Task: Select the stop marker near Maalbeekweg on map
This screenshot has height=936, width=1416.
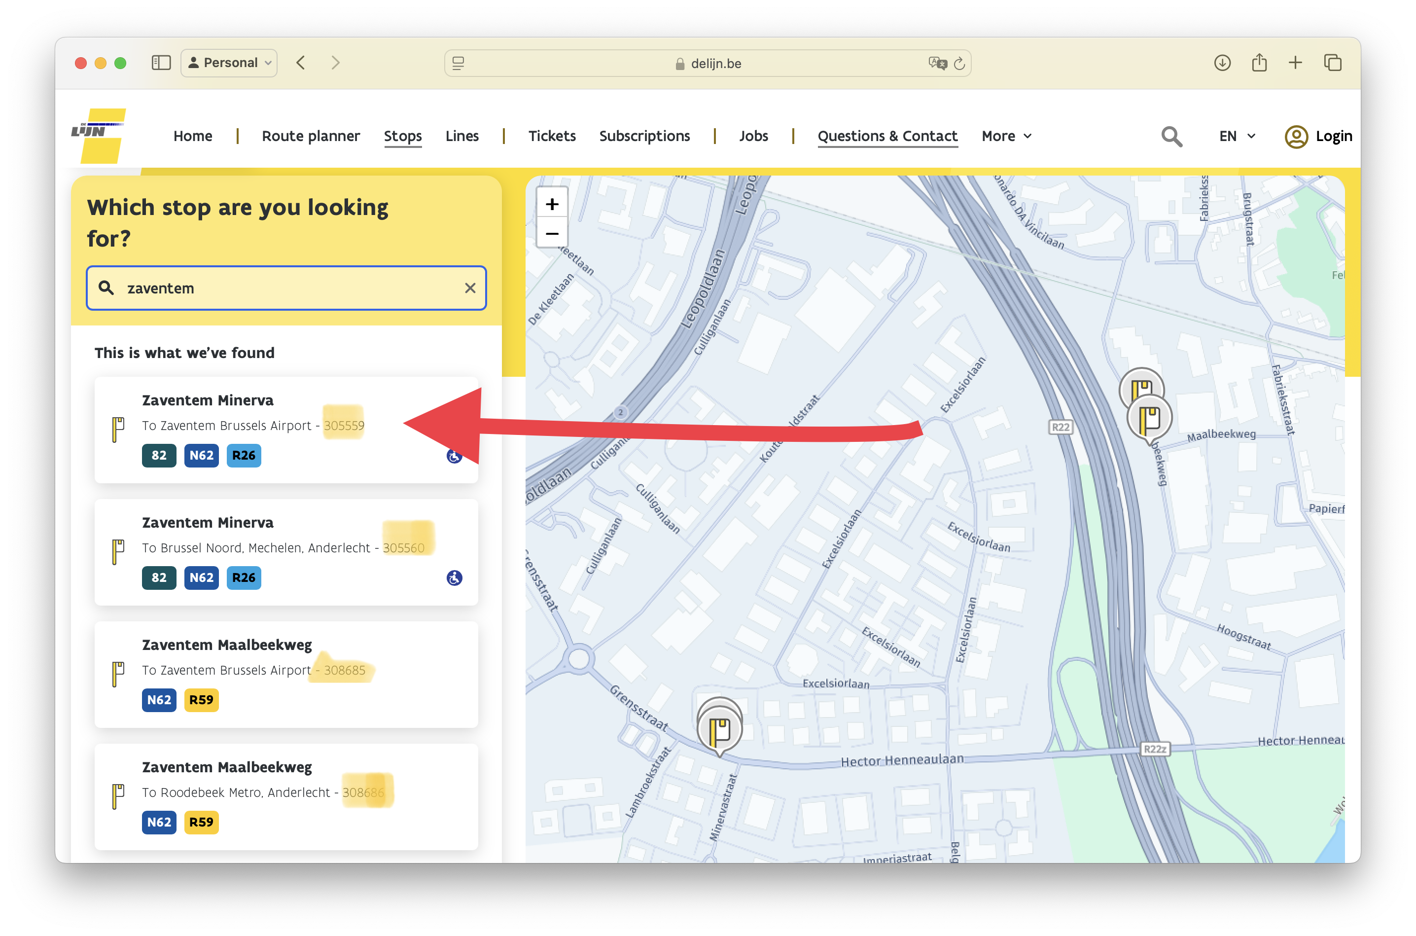Action: point(1149,419)
